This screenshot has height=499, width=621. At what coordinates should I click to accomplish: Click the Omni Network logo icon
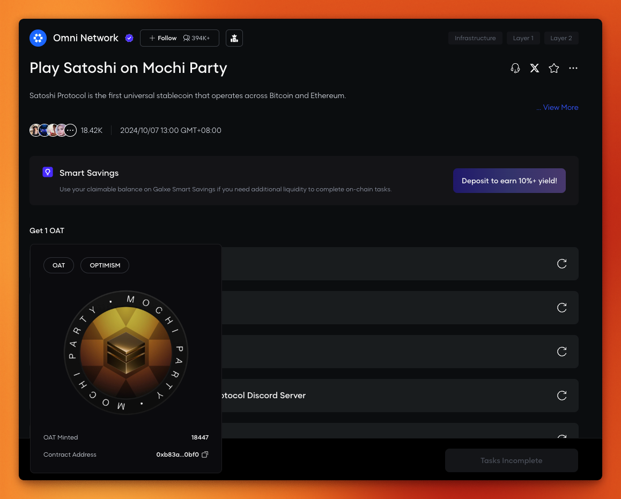click(x=38, y=38)
